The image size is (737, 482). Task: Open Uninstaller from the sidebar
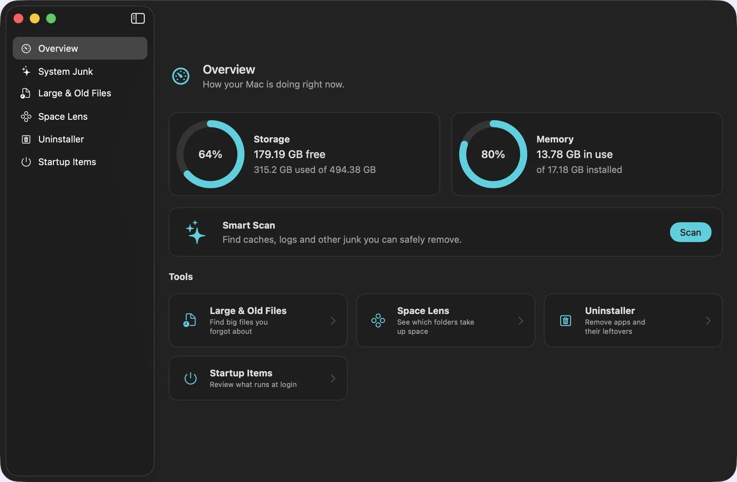pyautogui.click(x=80, y=139)
